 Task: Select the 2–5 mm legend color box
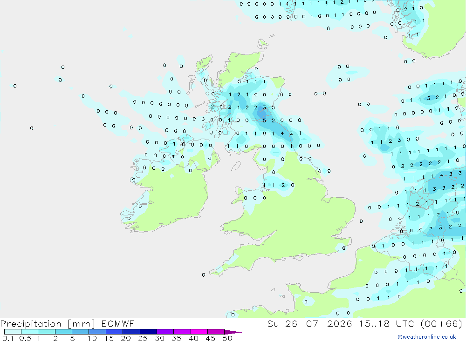pyautogui.click(x=63, y=332)
